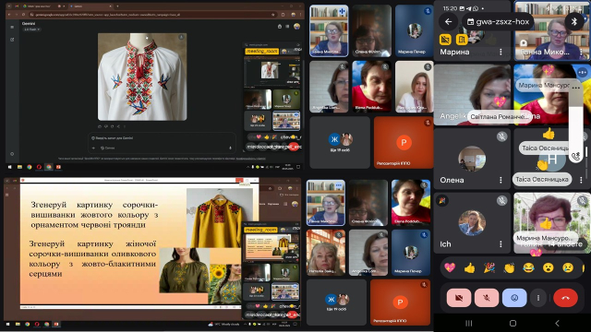Open the three-dot menu on the Ich tile
Screen dimensions: 591x332
click(501, 243)
